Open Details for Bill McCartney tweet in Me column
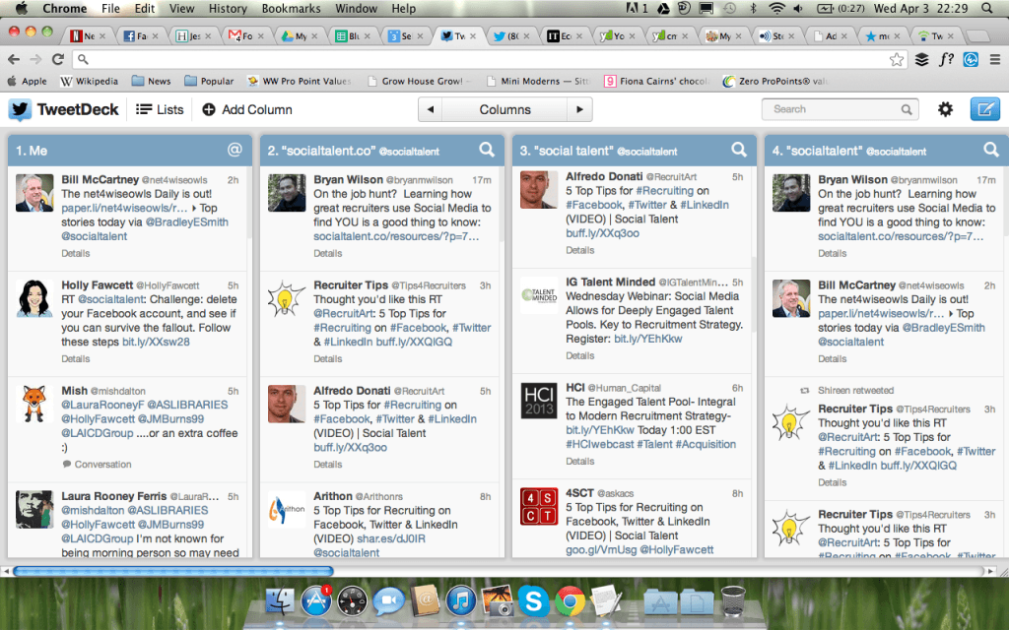This screenshot has width=1009, height=630. 75,253
